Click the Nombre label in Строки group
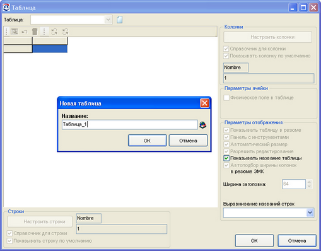 (88, 218)
